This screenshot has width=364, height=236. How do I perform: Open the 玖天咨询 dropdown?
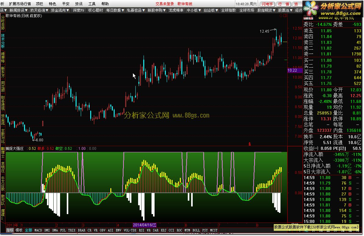(39, 10)
